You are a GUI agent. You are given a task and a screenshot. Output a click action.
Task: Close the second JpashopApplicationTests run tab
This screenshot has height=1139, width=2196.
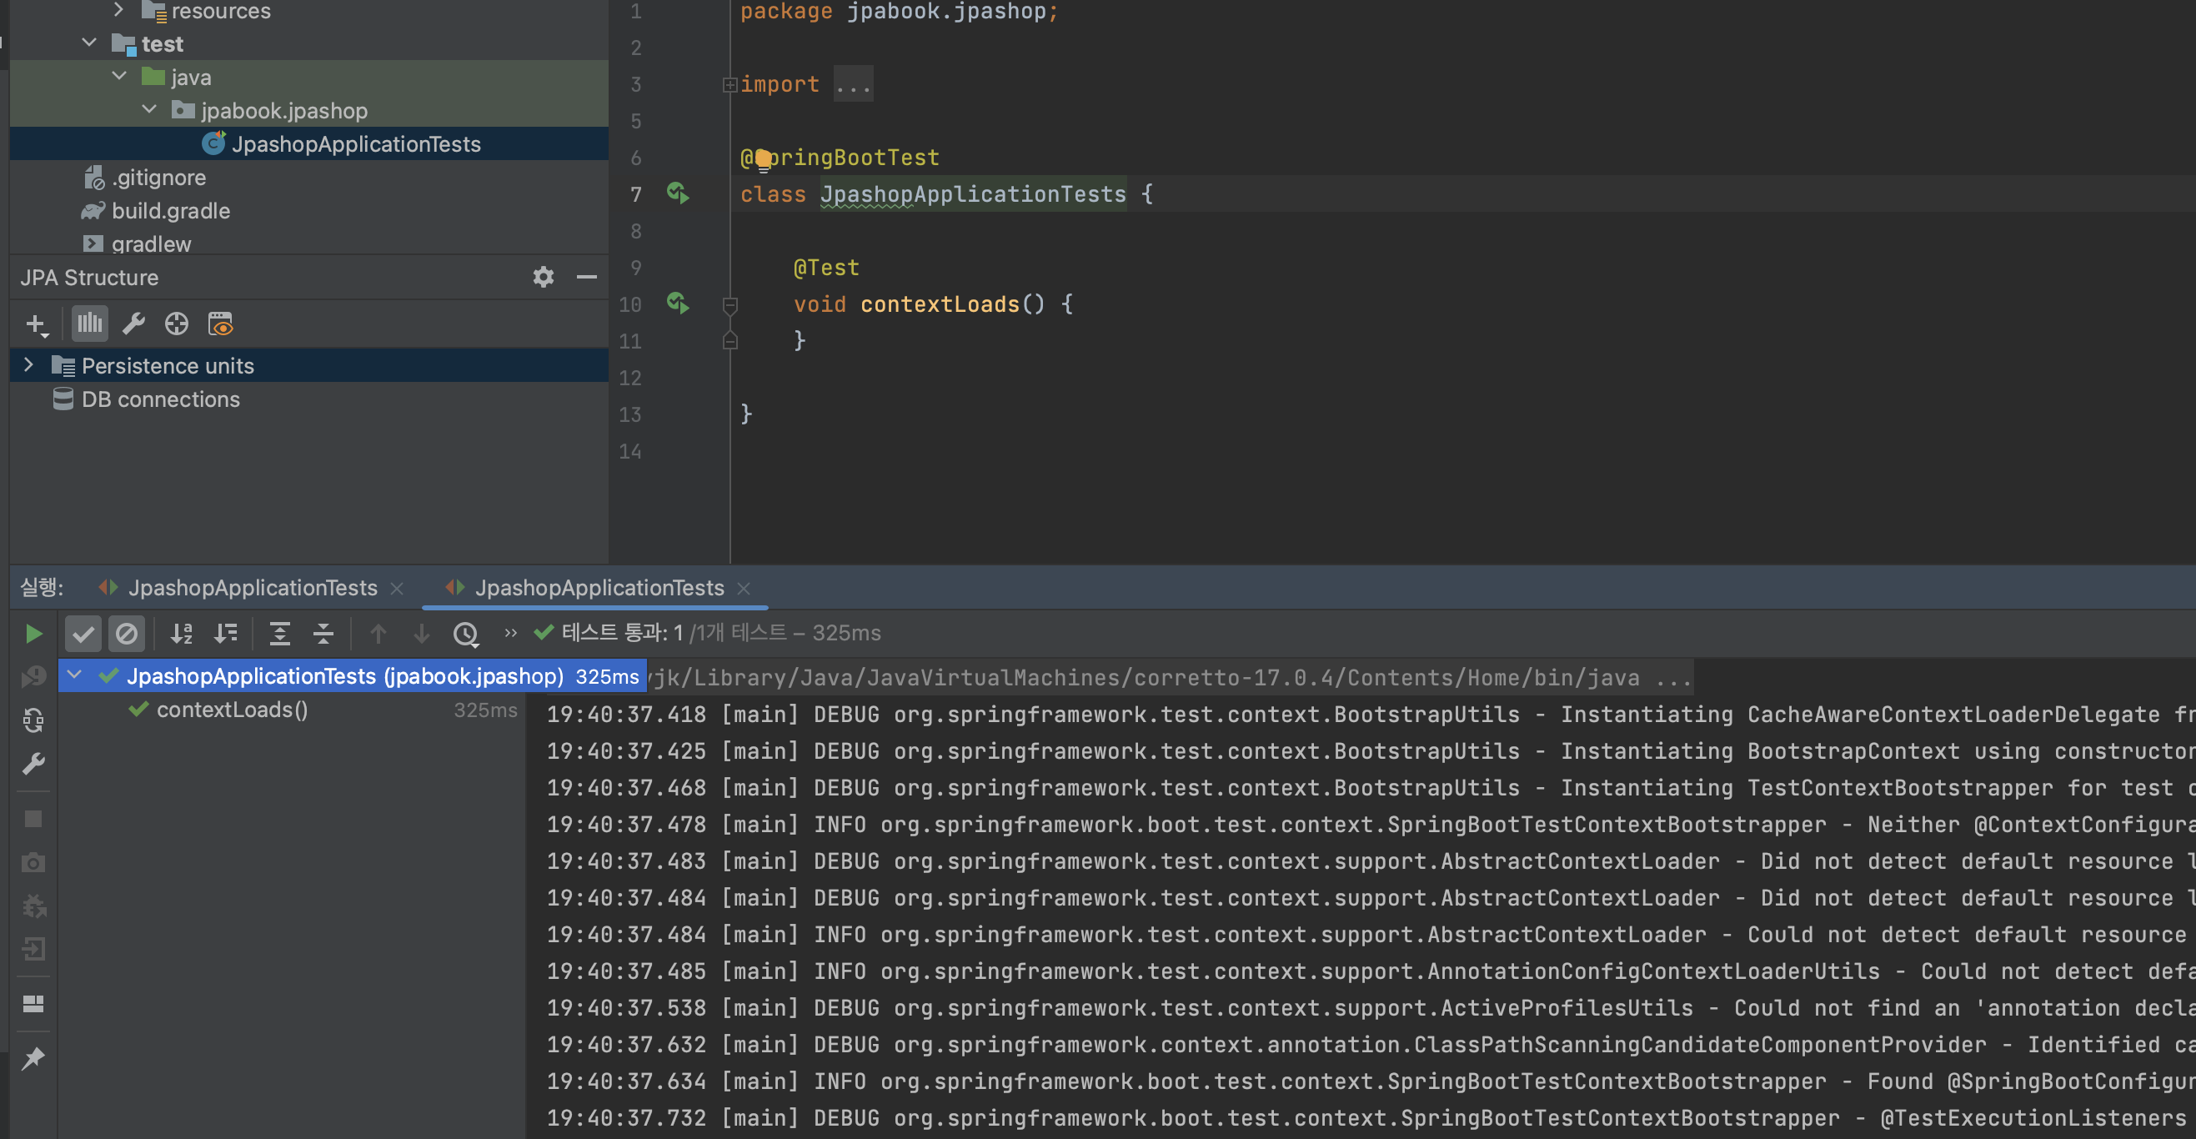click(744, 588)
